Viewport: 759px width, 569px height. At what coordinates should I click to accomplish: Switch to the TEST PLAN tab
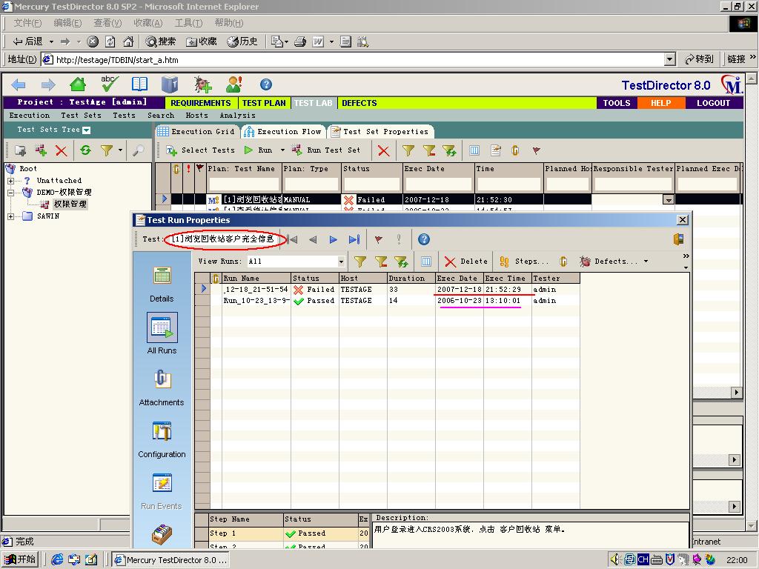click(265, 102)
